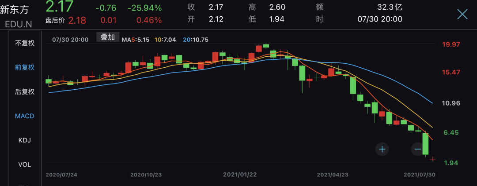Click the MA10 value 7.04 label
The height and width of the screenshot is (186, 477).
click(x=166, y=40)
